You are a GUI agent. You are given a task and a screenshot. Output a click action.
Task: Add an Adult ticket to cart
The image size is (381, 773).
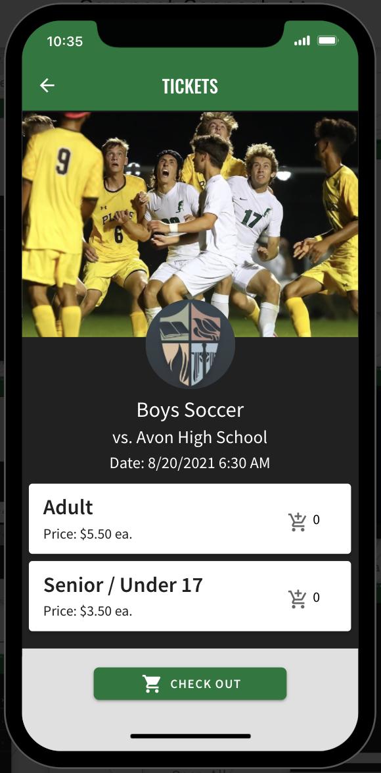pyautogui.click(x=297, y=521)
